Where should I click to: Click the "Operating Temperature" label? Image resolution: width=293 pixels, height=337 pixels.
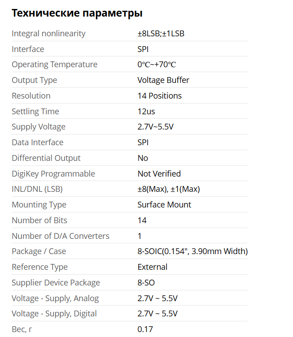pos(54,65)
